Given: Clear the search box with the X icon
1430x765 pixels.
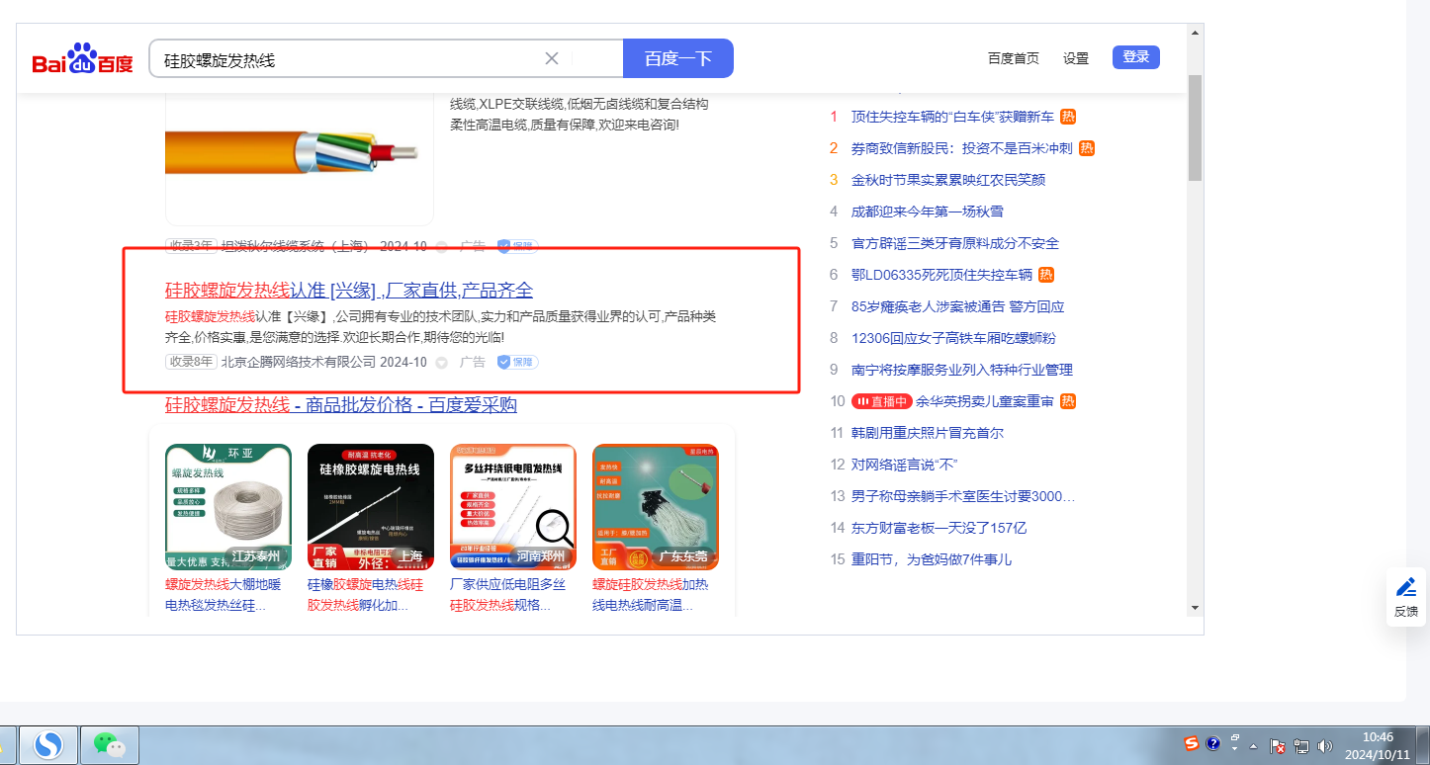Looking at the screenshot, I should tap(552, 58).
